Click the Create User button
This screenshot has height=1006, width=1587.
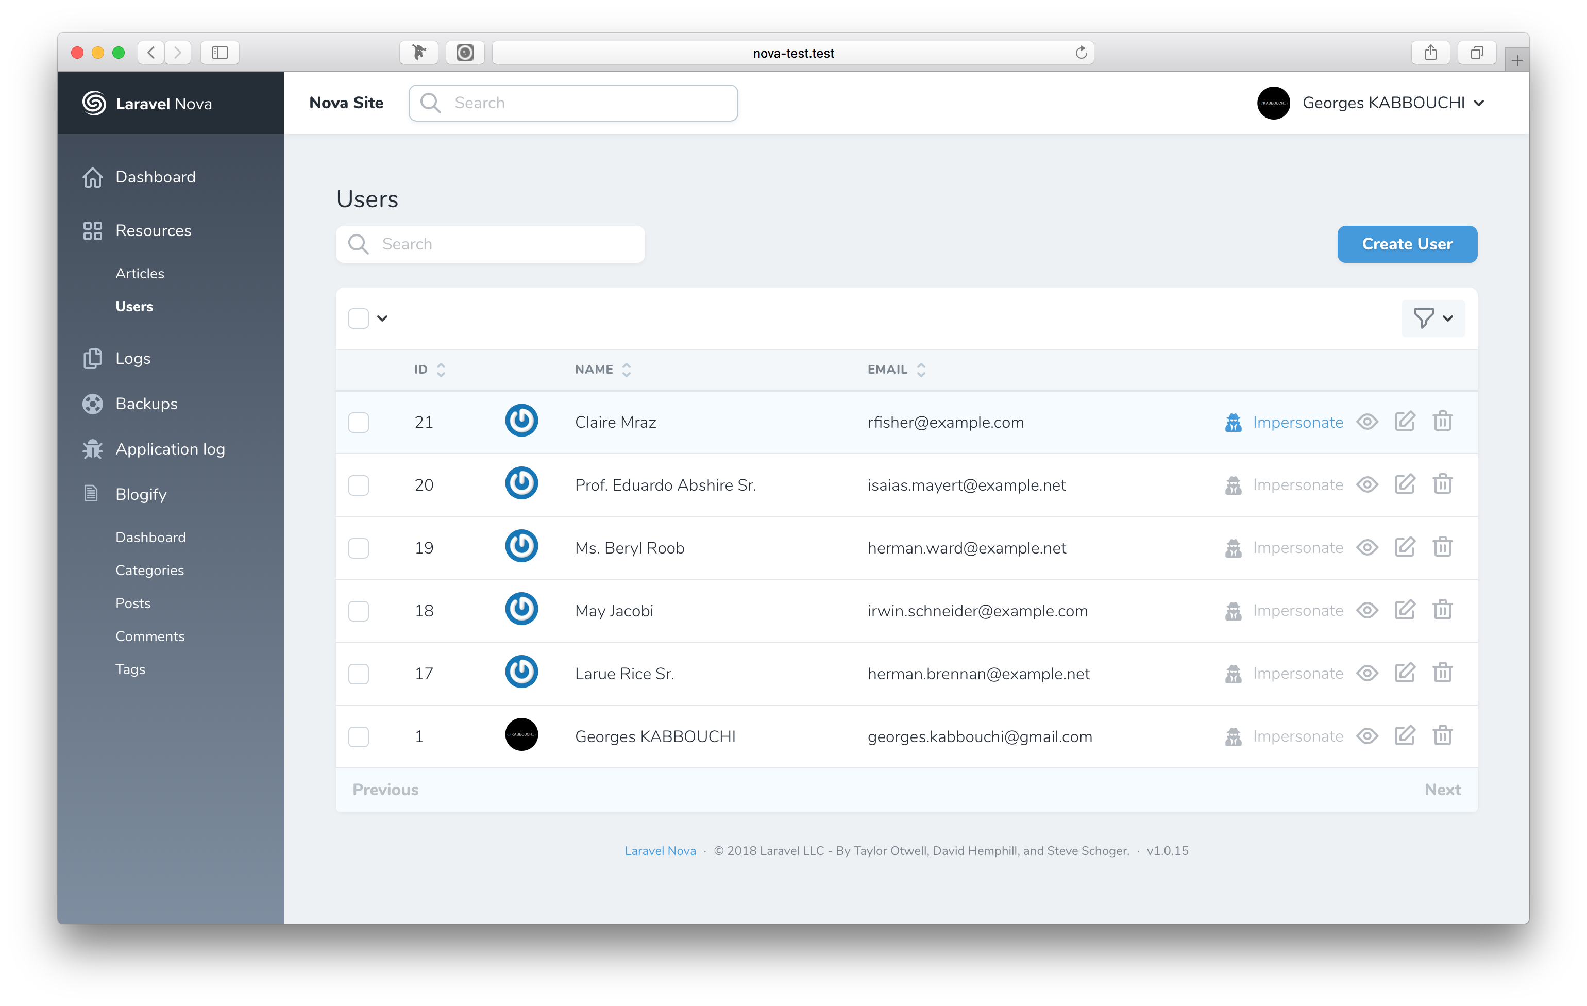pos(1404,243)
